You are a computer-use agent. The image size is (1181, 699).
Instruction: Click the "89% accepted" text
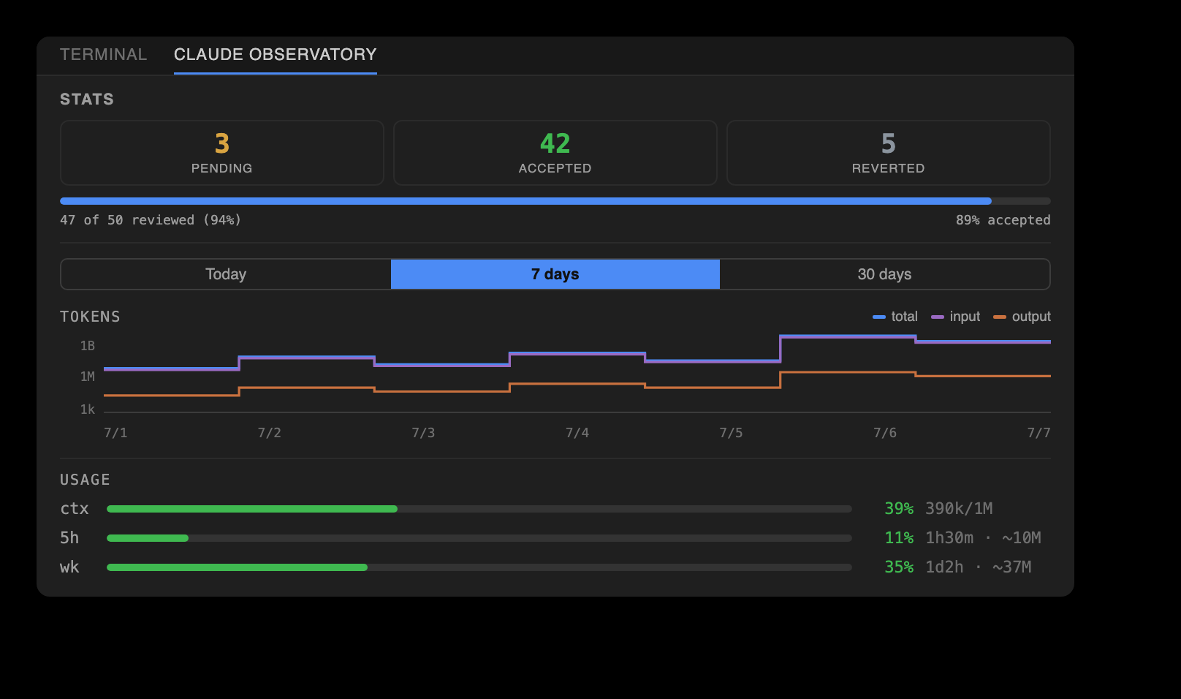1003,220
